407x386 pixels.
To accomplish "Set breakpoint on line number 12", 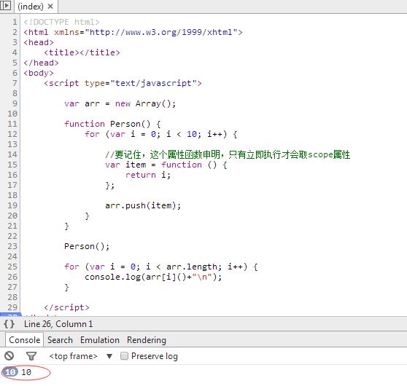I will point(12,134).
